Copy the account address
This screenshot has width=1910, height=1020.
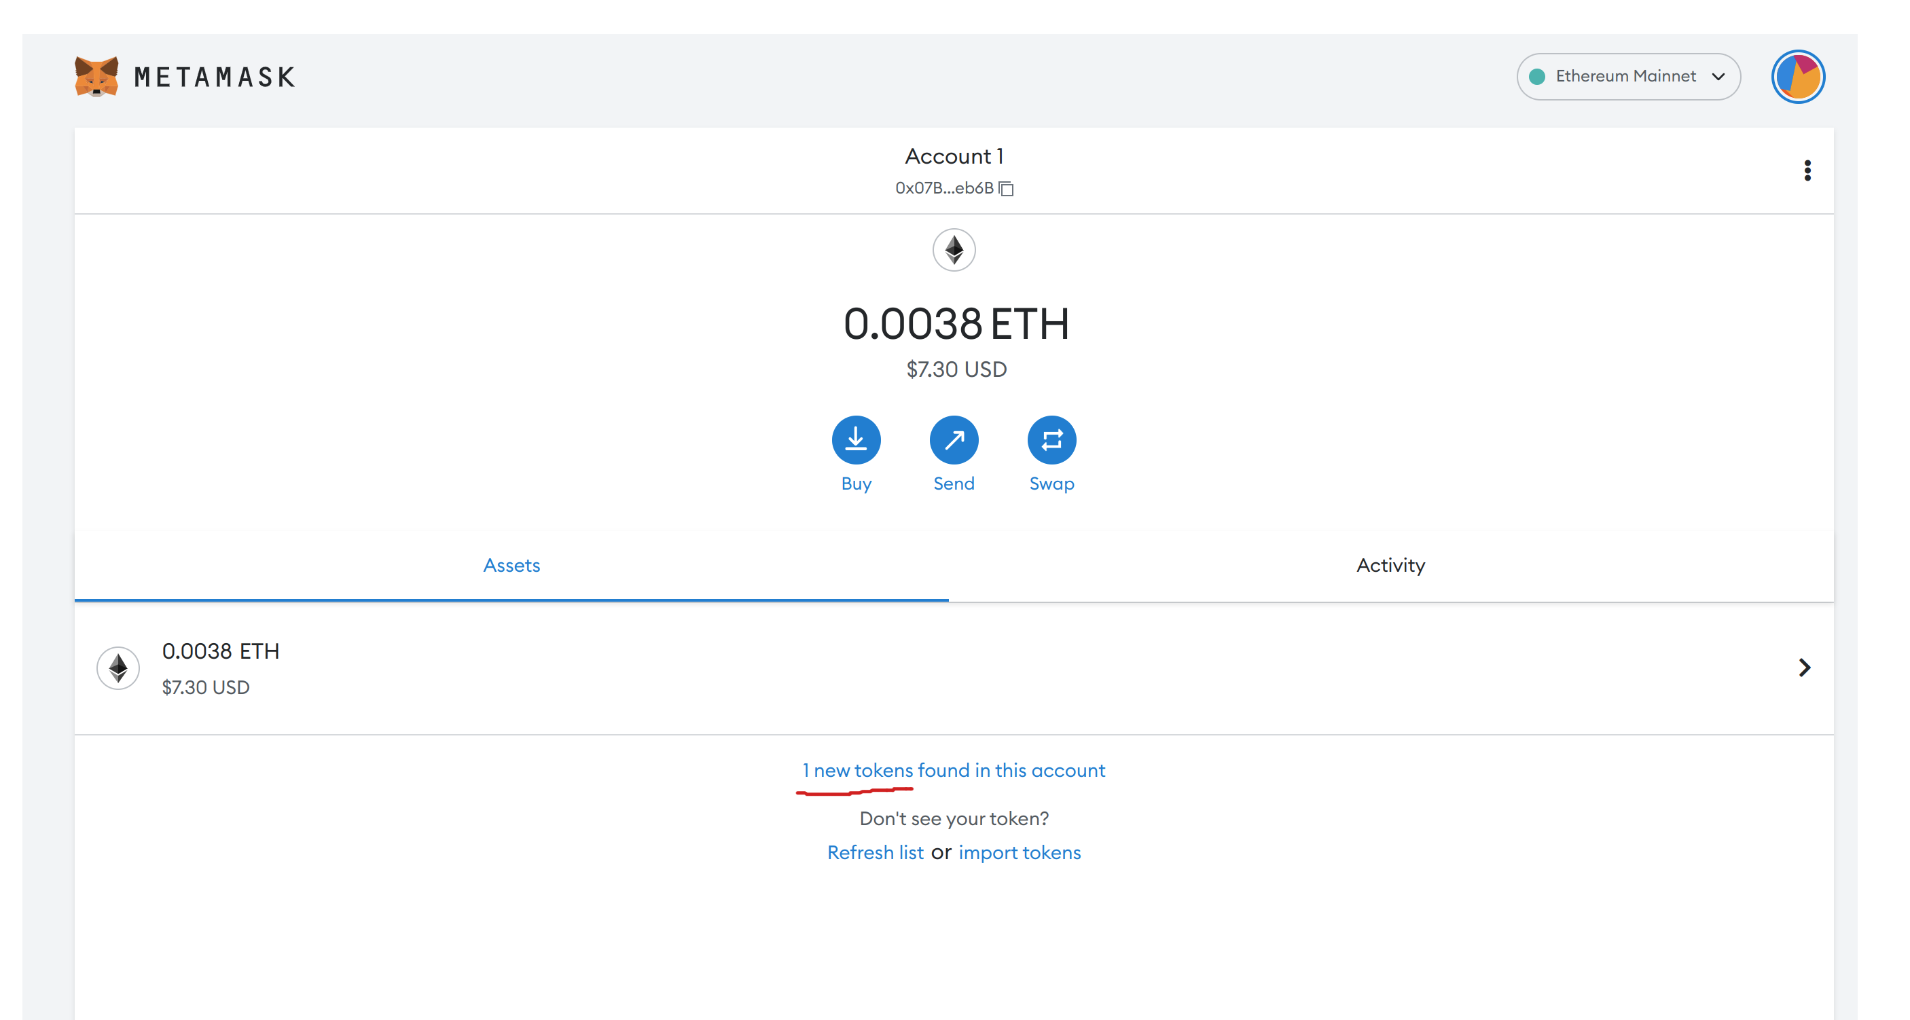[1007, 189]
